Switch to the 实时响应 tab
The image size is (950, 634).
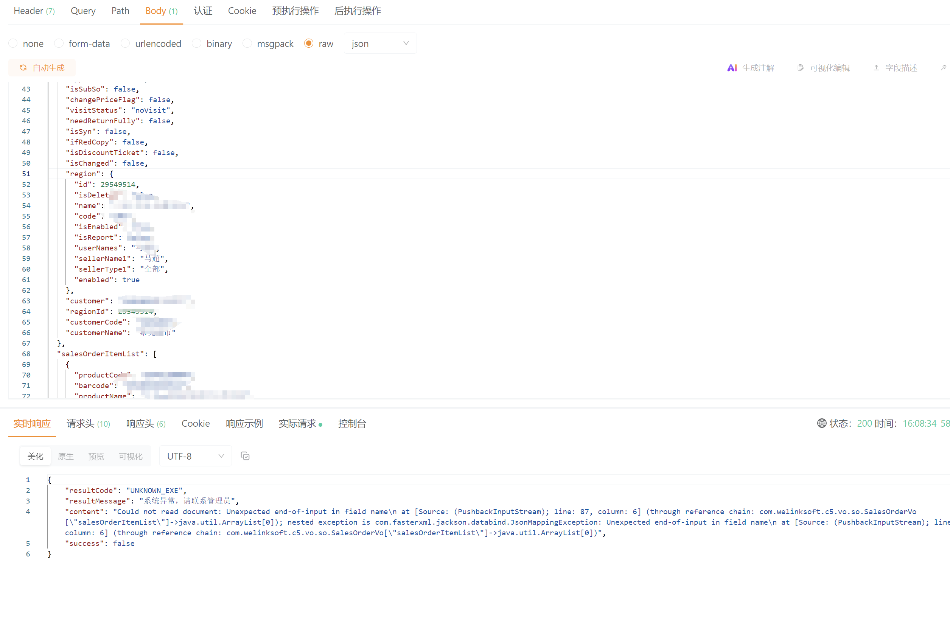[32, 423]
